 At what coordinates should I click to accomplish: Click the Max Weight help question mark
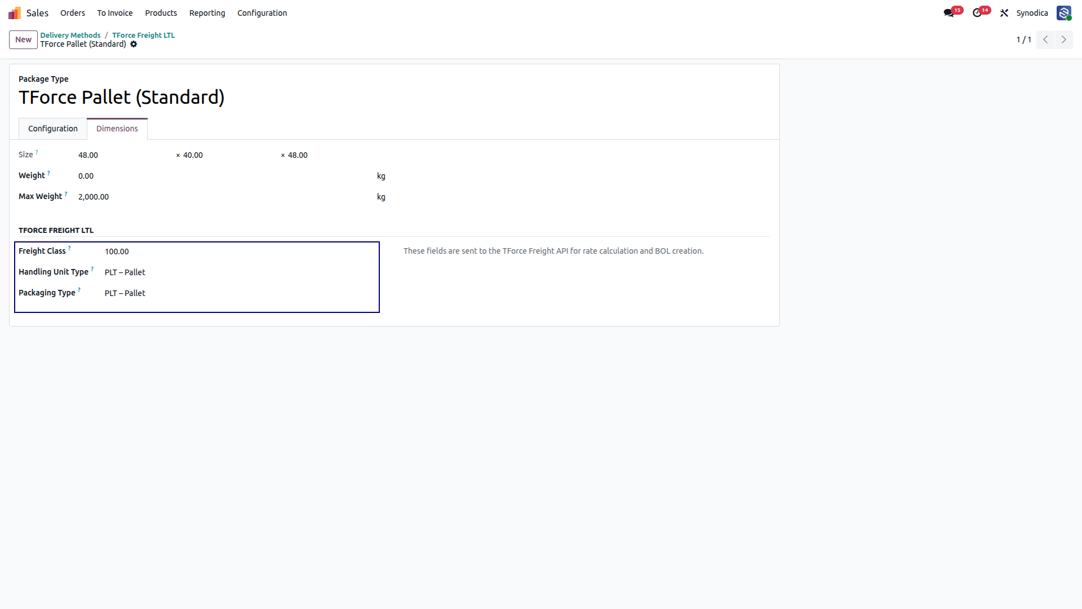[x=65, y=194]
